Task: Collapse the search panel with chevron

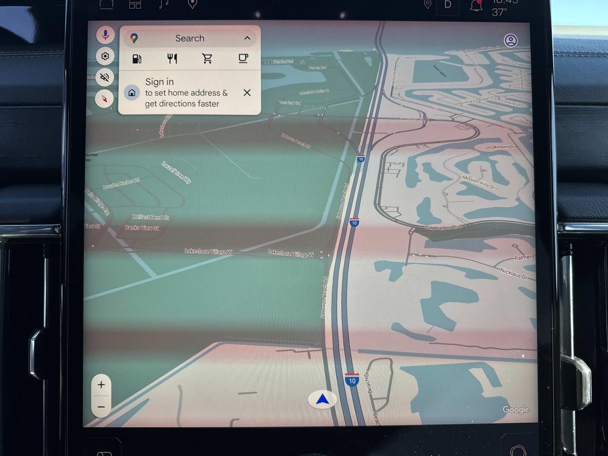Action: 247,38
